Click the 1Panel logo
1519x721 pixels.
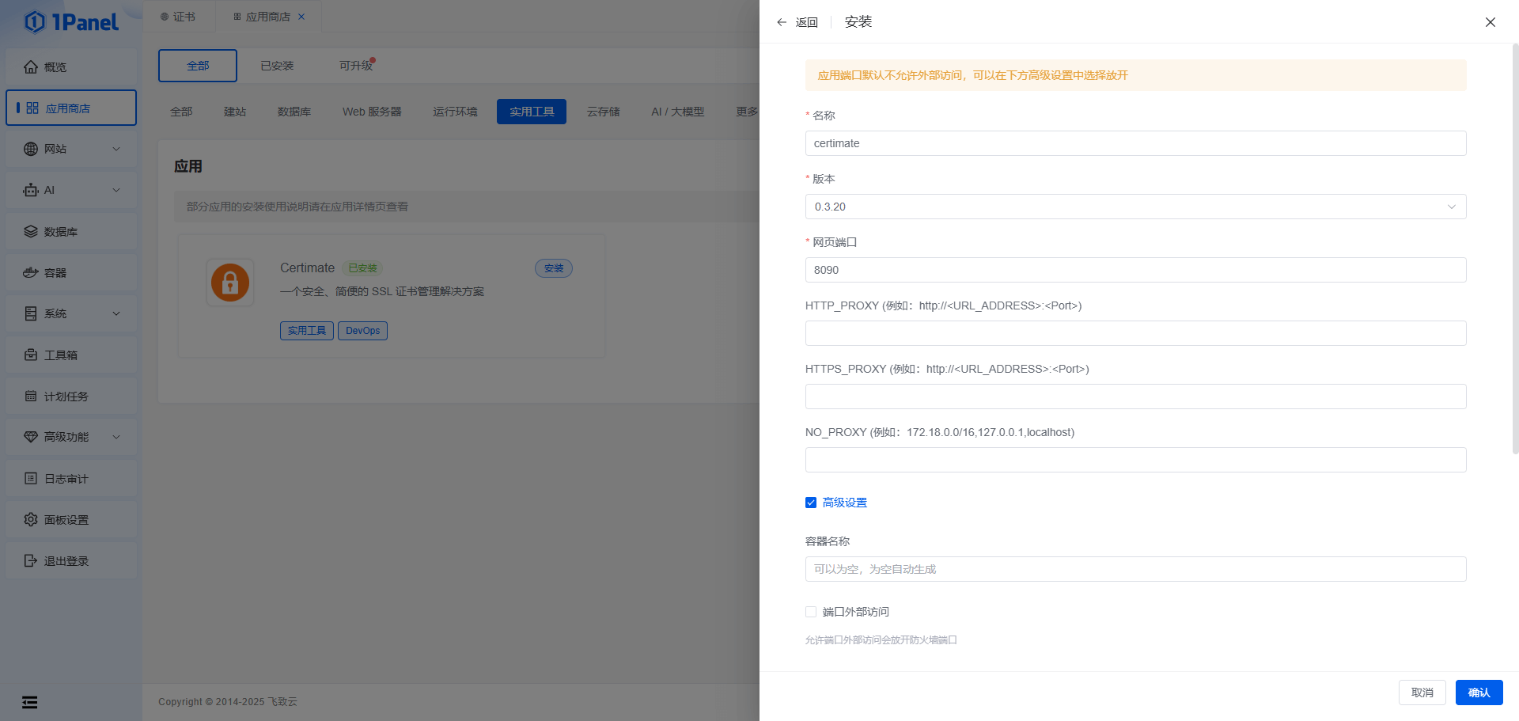click(x=71, y=22)
